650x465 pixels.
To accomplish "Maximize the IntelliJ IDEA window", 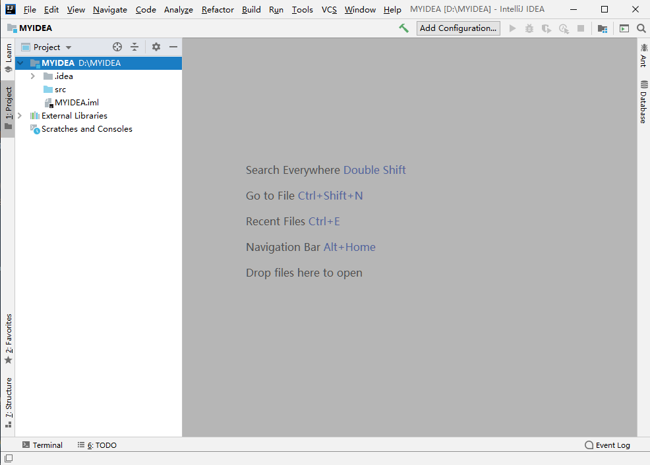I will tap(605, 9).
